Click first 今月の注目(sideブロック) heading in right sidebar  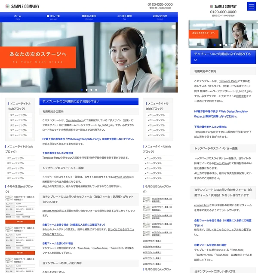[x=157, y=189]
